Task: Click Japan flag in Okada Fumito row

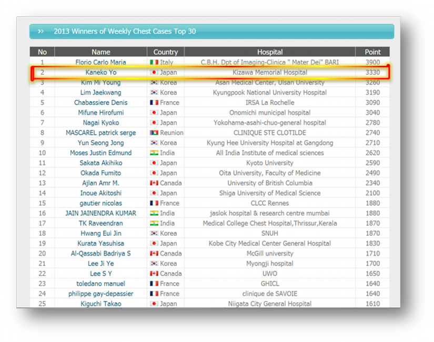Action: tap(154, 173)
